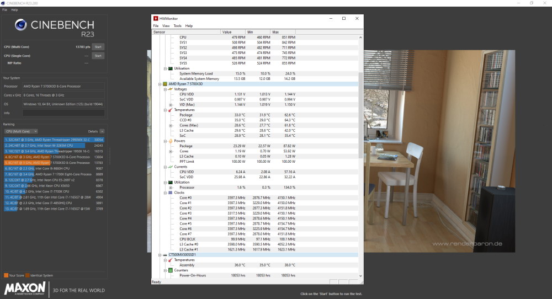552x299 pixels.
Task: Start the CPU (Single Core) test
Action: (x=98, y=56)
